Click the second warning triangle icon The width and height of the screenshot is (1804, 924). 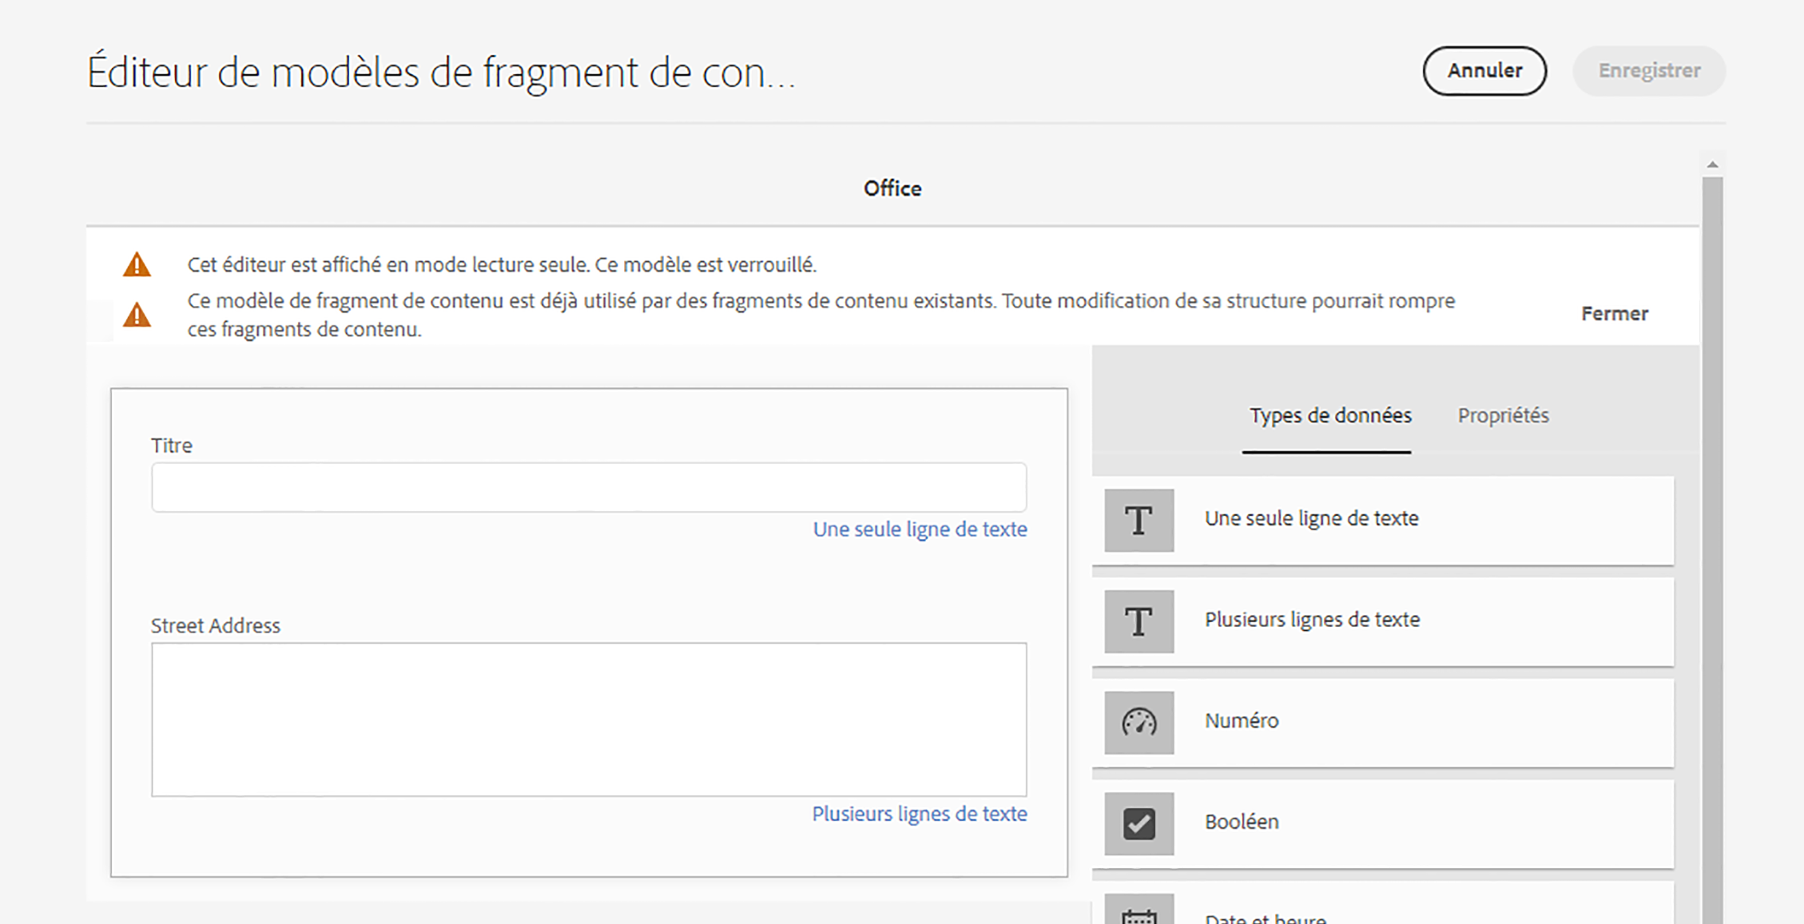[x=137, y=315]
